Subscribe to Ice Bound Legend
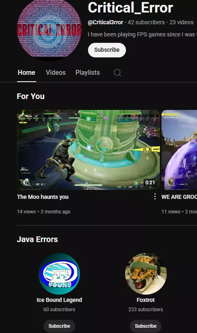Screen dimensions: 197x333 pos(59,326)
